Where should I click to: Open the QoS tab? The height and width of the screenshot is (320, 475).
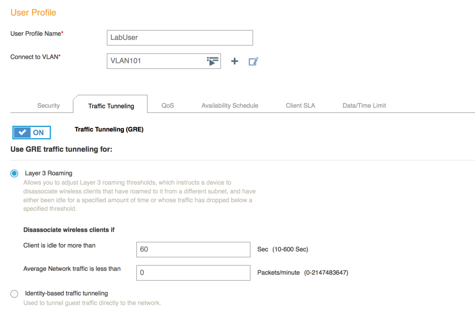point(167,106)
